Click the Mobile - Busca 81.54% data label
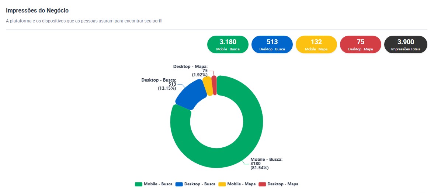The image size is (434, 193). pyautogui.click(x=266, y=164)
